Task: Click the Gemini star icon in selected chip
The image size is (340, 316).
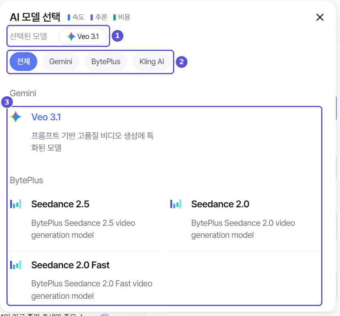Action: (x=71, y=36)
